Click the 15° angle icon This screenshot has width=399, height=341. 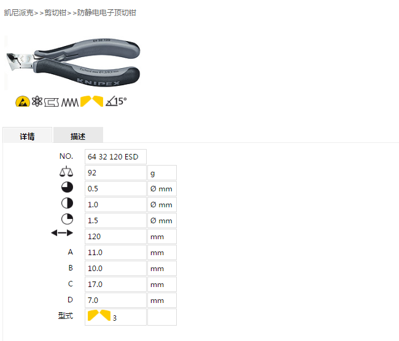coord(116,101)
